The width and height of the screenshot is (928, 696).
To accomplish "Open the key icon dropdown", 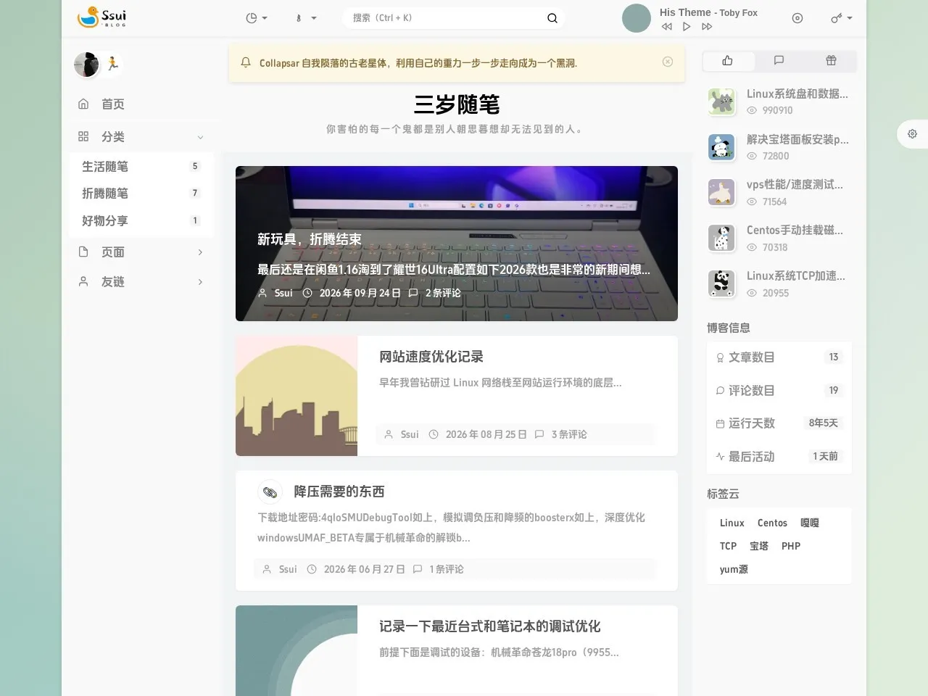I will click(x=841, y=18).
